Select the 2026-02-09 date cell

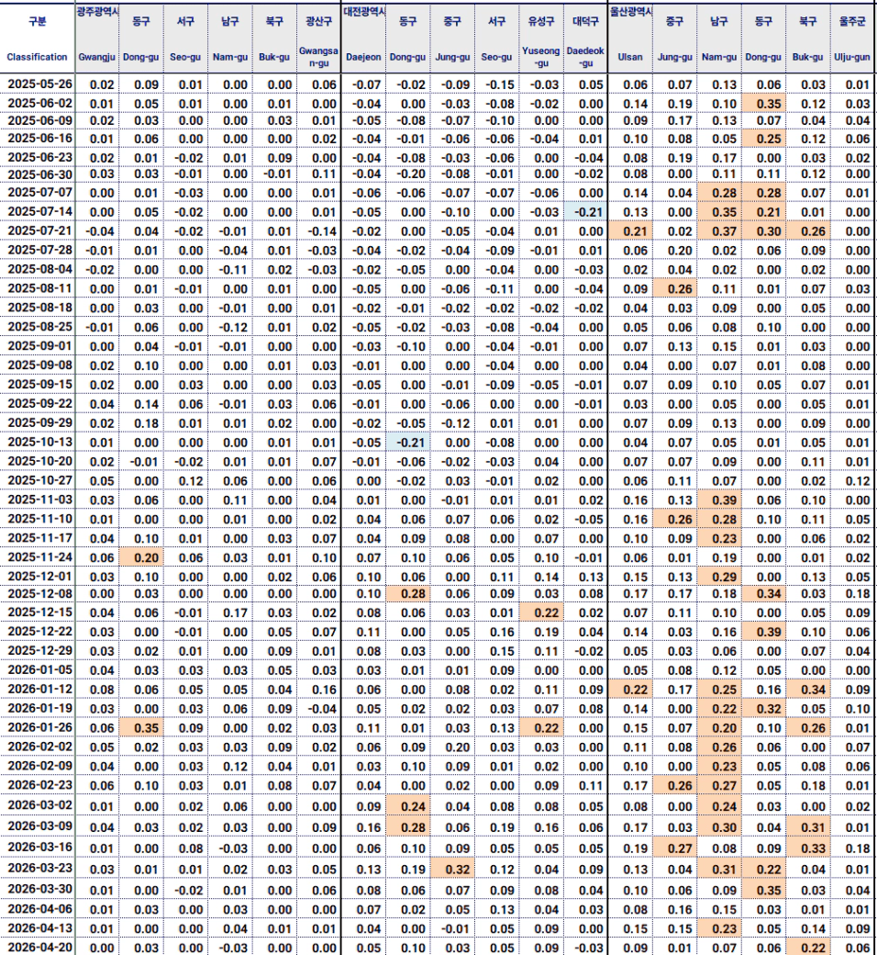pos(39,766)
